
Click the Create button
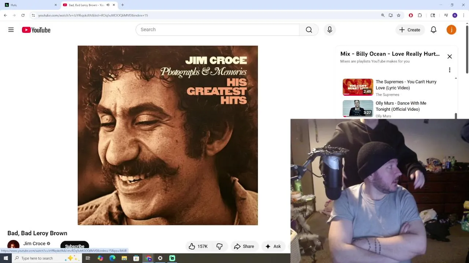(x=410, y=30)
